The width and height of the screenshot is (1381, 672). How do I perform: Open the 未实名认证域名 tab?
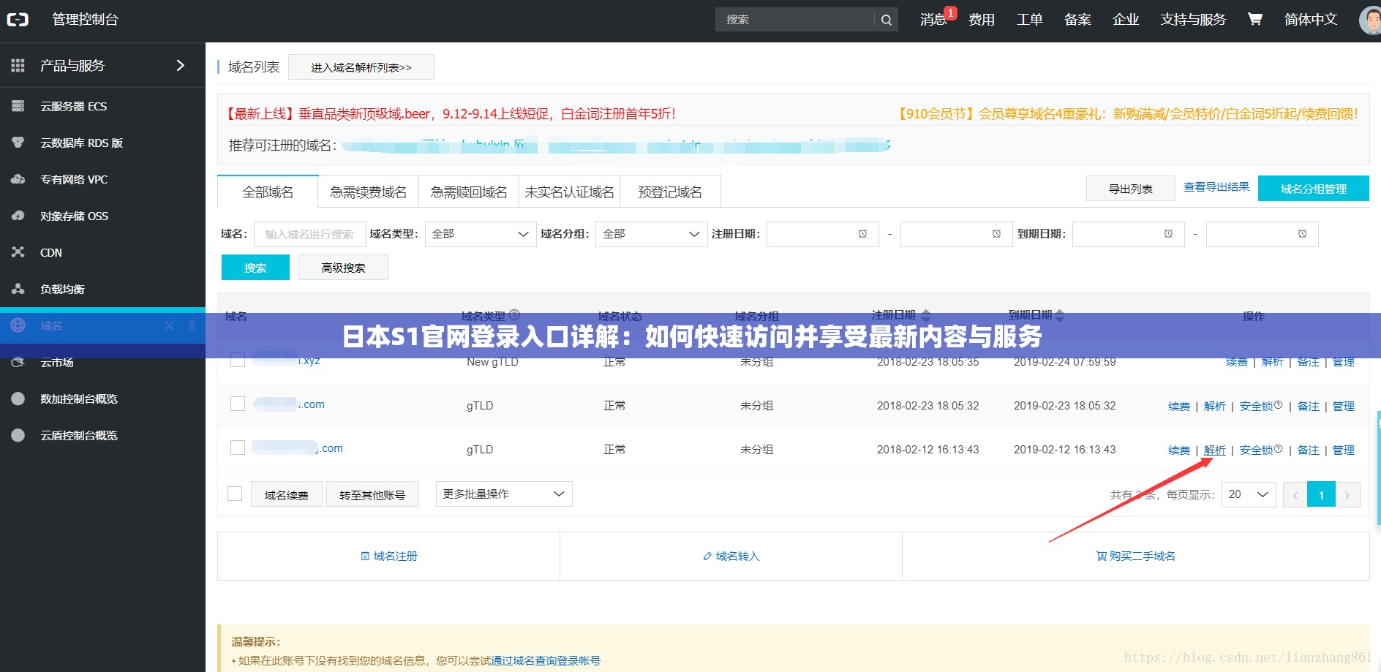pos(569,191)
